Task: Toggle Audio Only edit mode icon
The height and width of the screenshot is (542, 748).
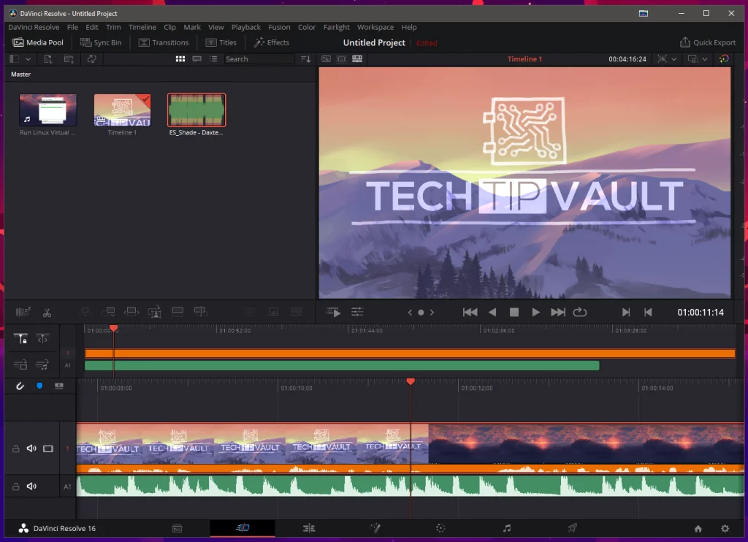Action: click(42, 365)
